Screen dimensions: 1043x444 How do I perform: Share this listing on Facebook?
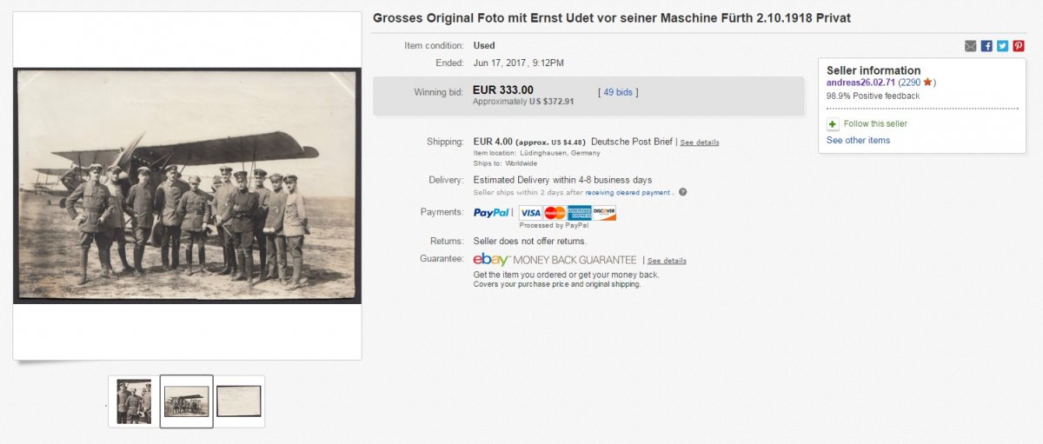(987, 46)
